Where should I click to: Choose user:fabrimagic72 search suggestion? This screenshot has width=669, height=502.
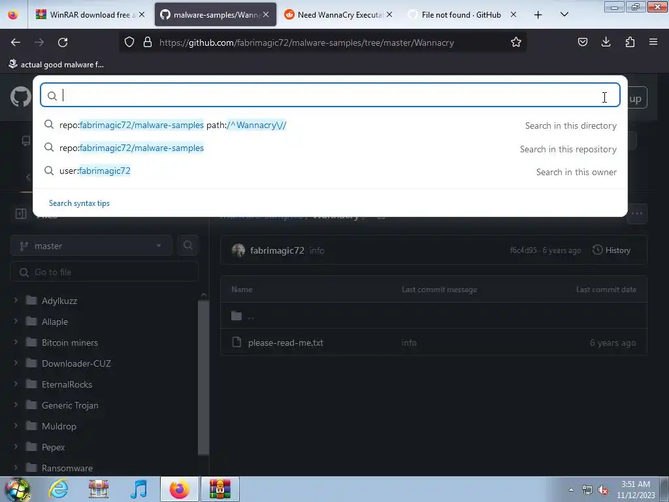pos(330,171)
